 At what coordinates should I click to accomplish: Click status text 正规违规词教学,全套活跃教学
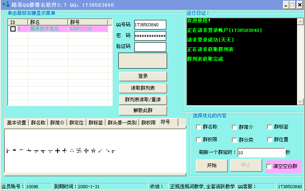click(x=202, y=187)
